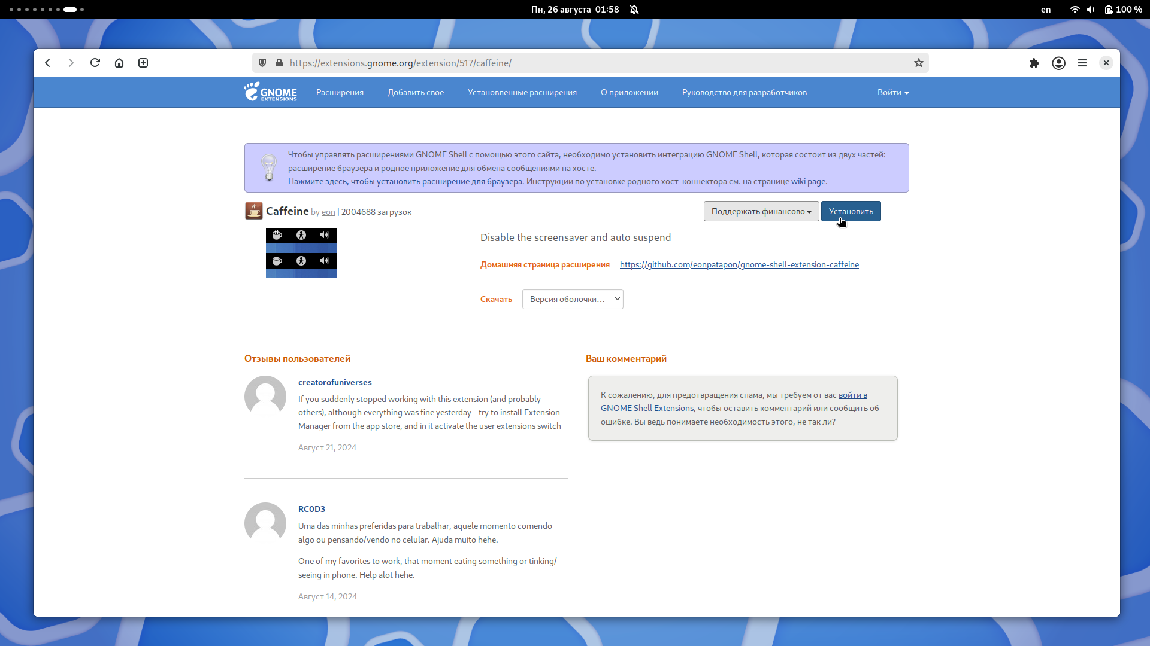Click the войти в GNOME Shell Extensions link

(x=734, y=401)
